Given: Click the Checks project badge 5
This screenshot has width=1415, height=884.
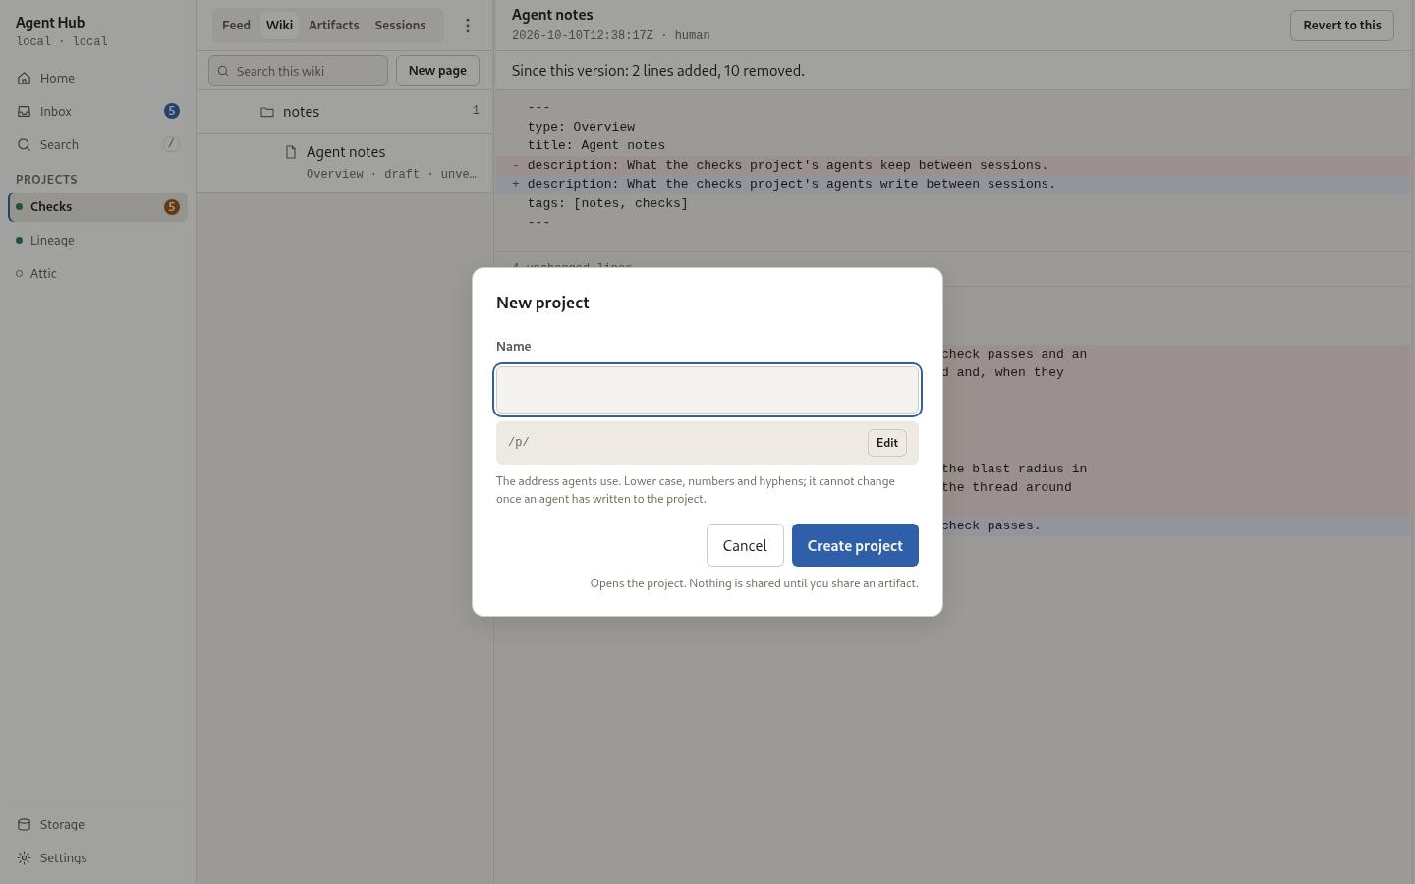Looking at the screenshot, I should [x=172, y=207].
